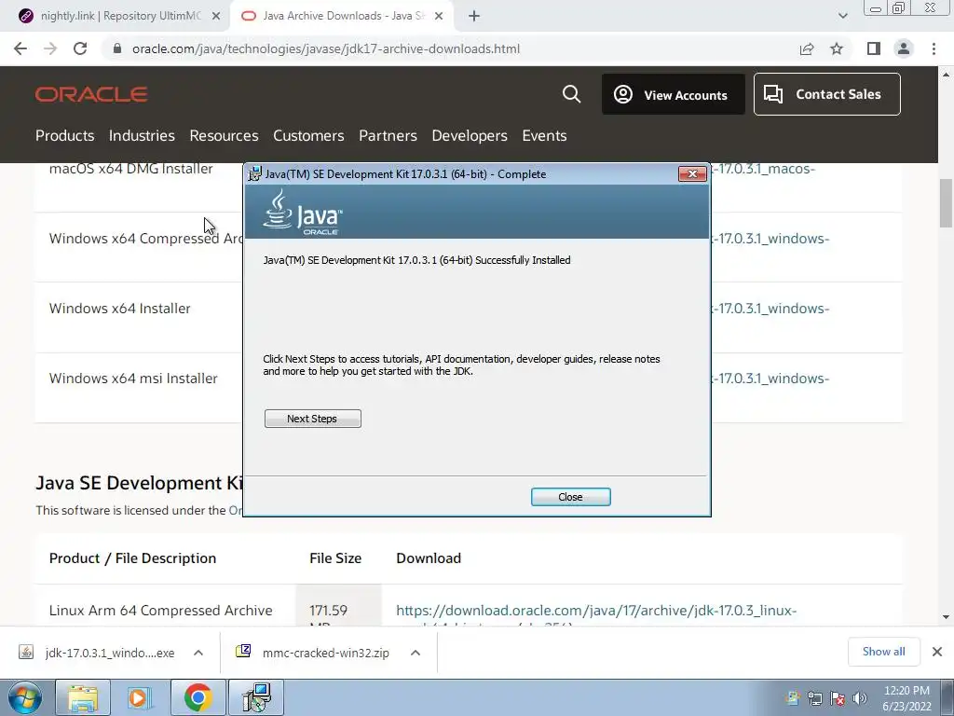
Task: Click the volume speaker tray icon
Action: click(x=860, y=698)
